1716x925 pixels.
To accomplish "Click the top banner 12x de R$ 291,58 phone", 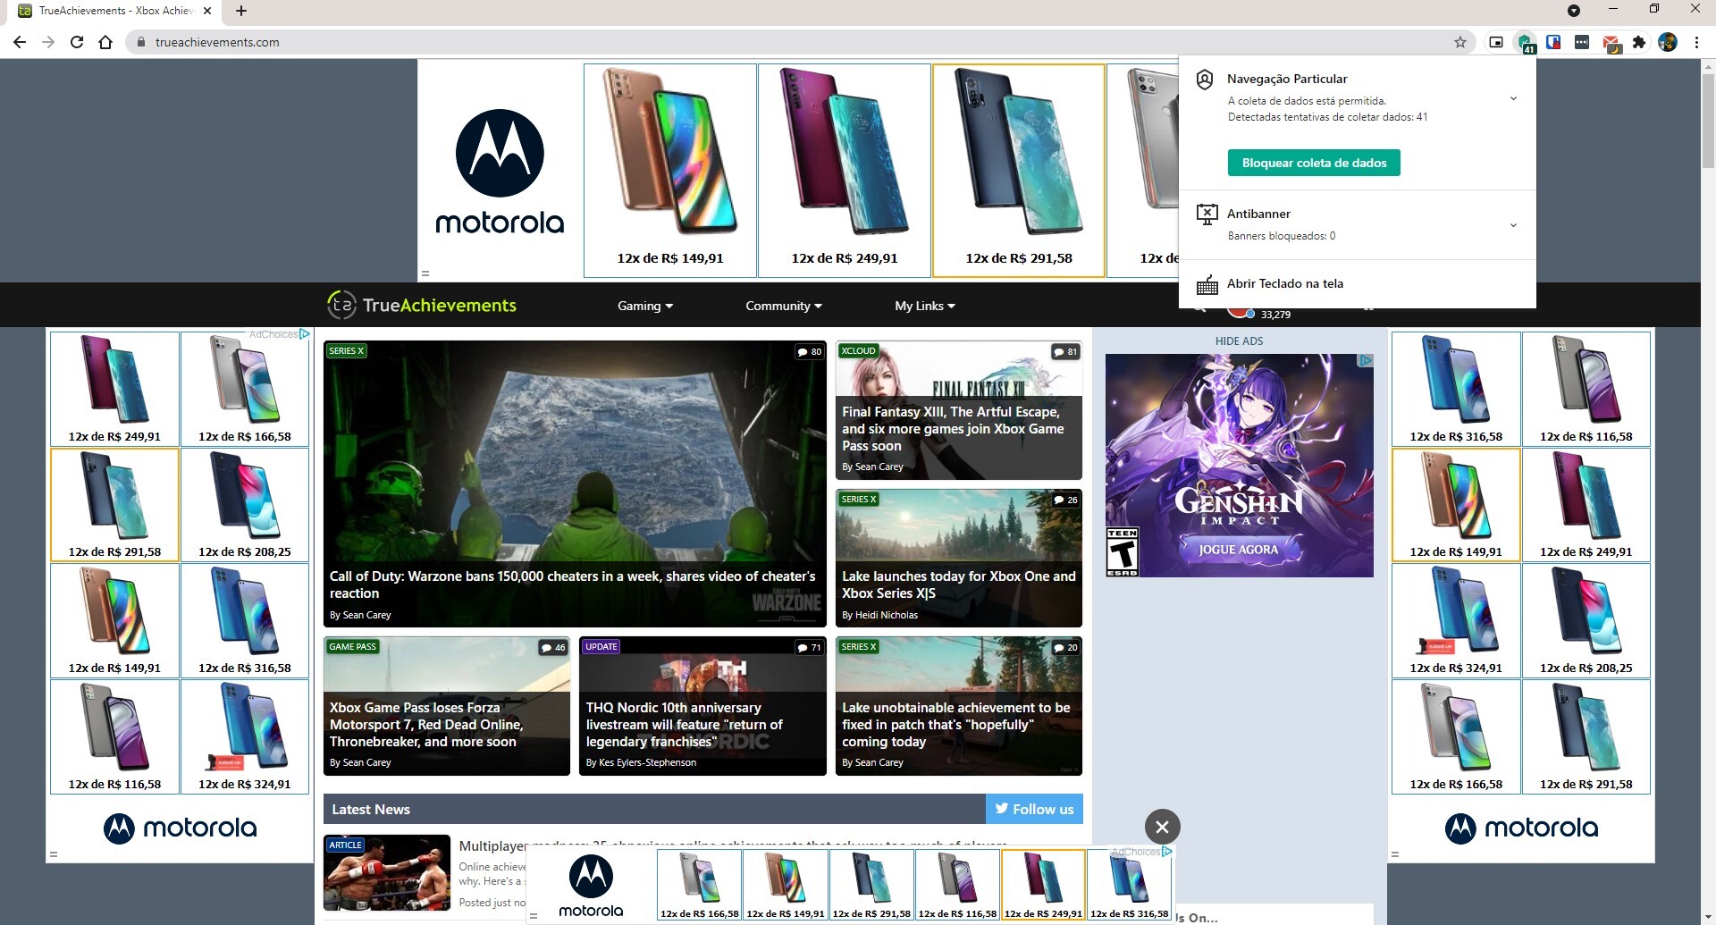I will (x=1019, y=171).
